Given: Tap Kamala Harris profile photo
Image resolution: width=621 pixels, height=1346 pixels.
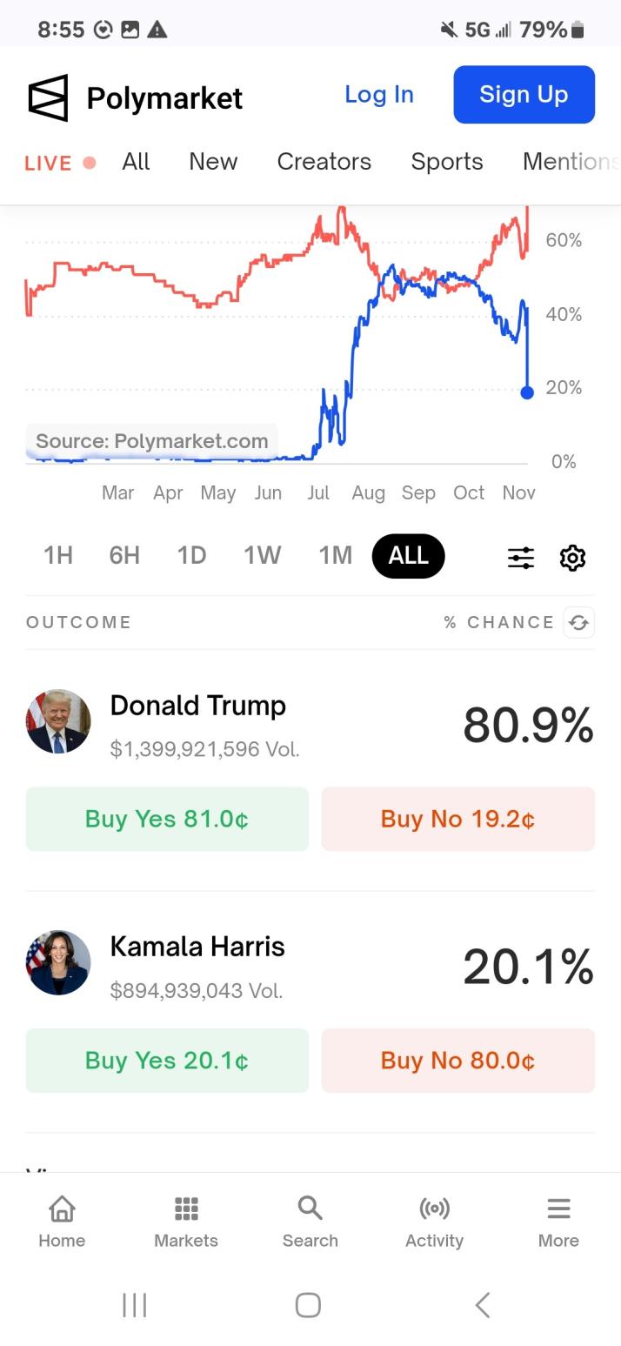Looking at the screenshot, I should tap(58, 962).
